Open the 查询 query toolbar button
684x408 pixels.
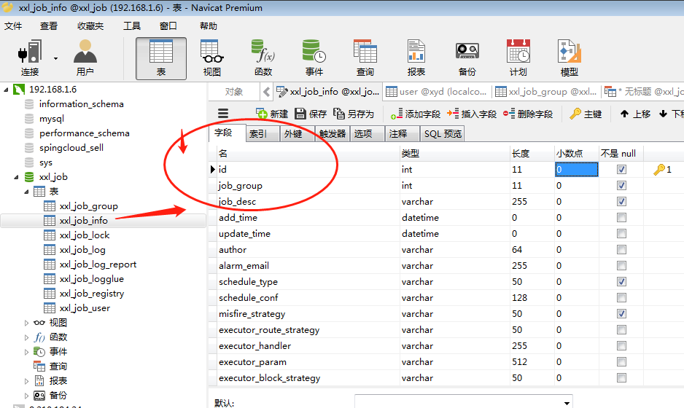[x=365, y=58]
